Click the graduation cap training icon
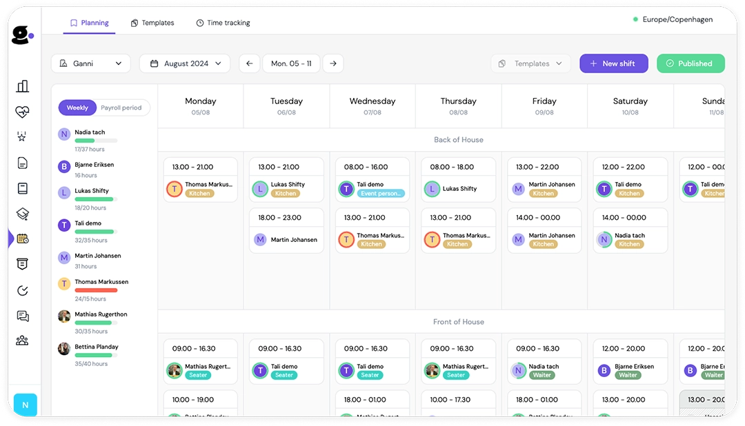This screenshot has width=745, height=426. click(x=23, y=212)
